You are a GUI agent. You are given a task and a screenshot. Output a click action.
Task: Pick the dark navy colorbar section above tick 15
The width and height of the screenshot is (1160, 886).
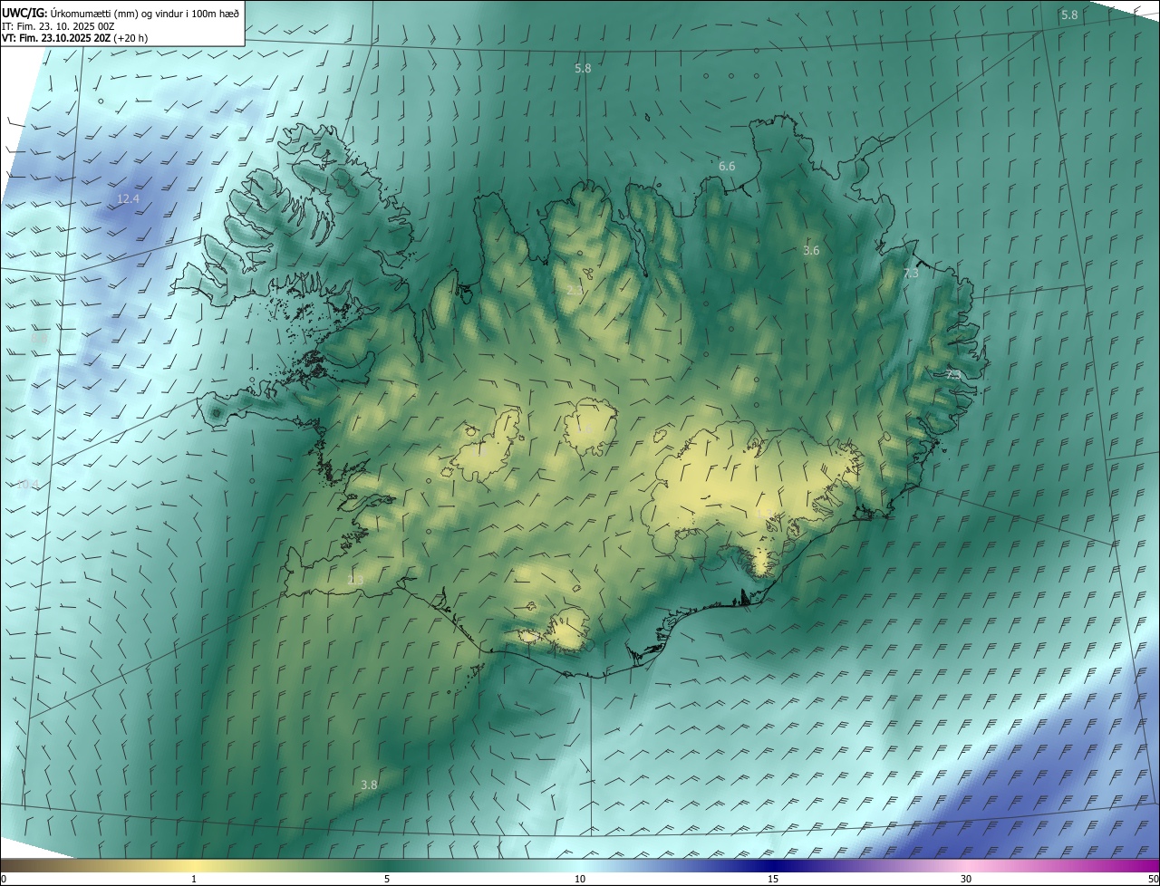(773, 865)
